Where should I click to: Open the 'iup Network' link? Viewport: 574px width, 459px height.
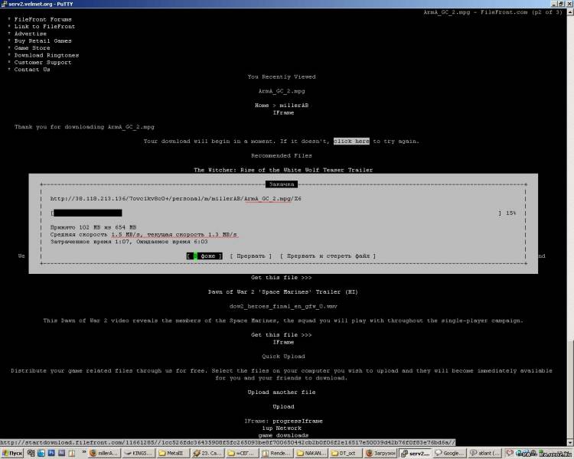pos(282,428)
